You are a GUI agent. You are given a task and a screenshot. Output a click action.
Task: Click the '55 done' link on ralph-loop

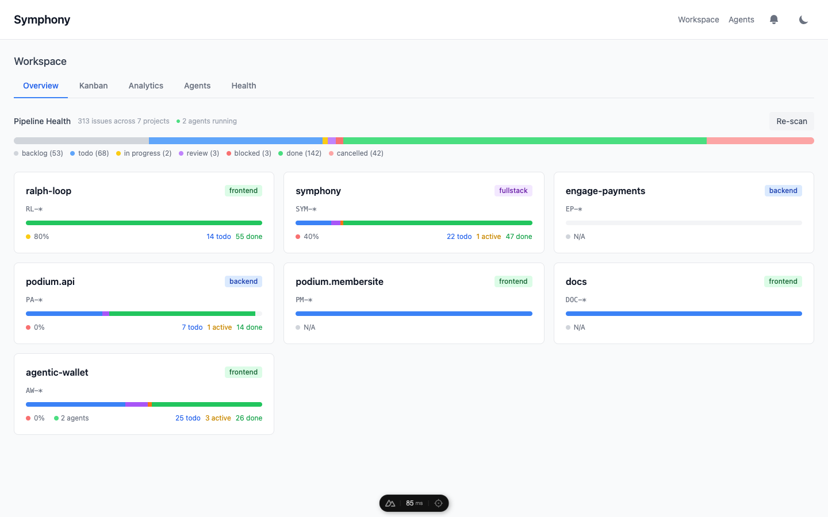pyautogui.click(x=248, y=236)
